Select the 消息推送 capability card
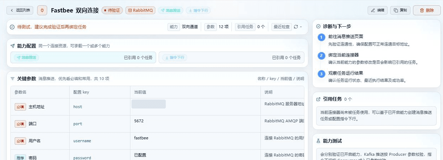The image size is (443, 160). point(83,58)
